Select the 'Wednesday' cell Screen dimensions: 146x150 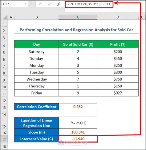pos(37,79)
